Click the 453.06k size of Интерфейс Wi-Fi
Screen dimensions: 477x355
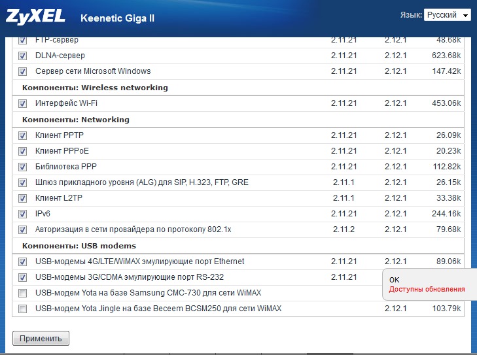click(446, 103)
